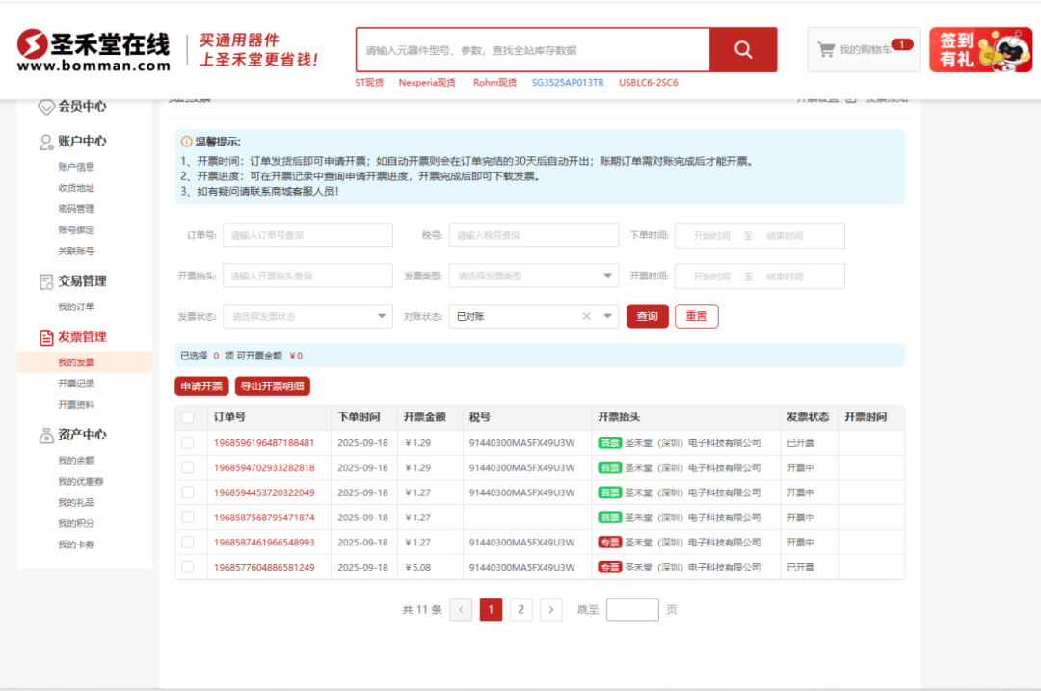Click the red search magnifier icon

click(x=743, y=49)
